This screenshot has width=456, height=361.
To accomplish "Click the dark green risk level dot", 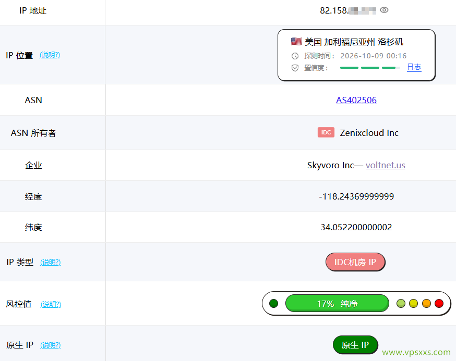I will point(274,304).
